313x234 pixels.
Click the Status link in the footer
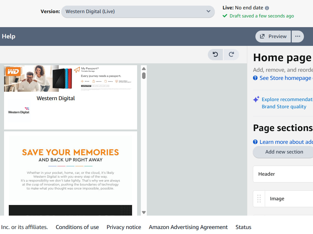(243, 227)
